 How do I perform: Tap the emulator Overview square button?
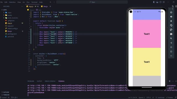[x=171, y=51]
